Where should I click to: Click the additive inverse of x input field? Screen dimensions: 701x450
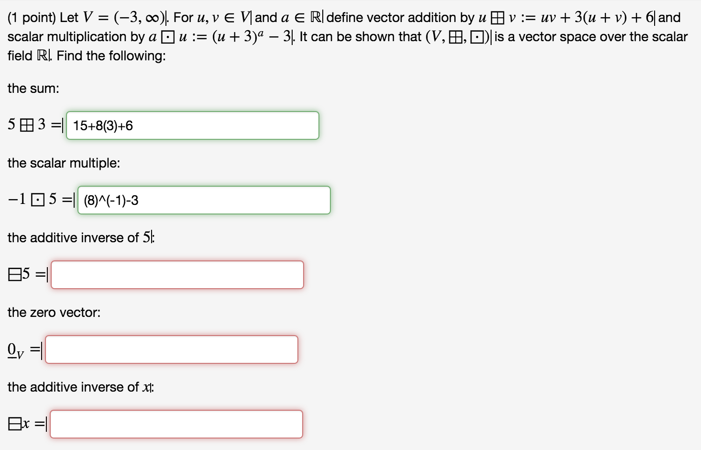point(176,424)
